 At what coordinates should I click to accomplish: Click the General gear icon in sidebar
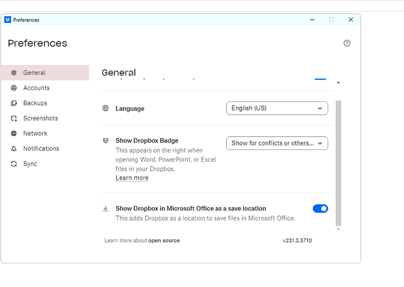click(14, 73)
